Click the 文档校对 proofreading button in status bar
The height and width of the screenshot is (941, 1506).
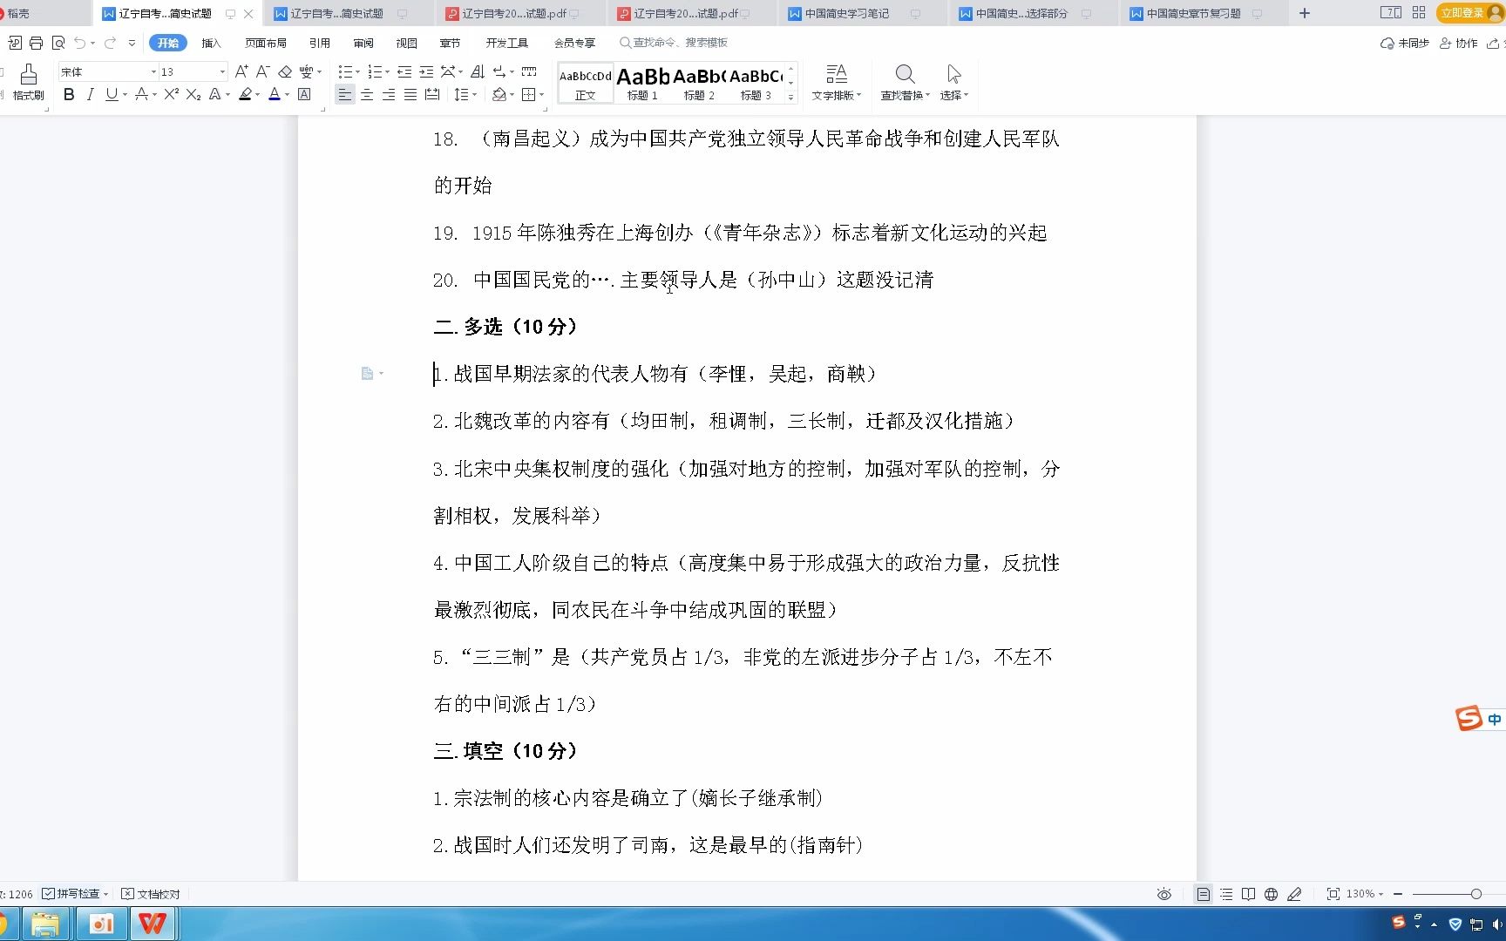(x=151, y=894)
